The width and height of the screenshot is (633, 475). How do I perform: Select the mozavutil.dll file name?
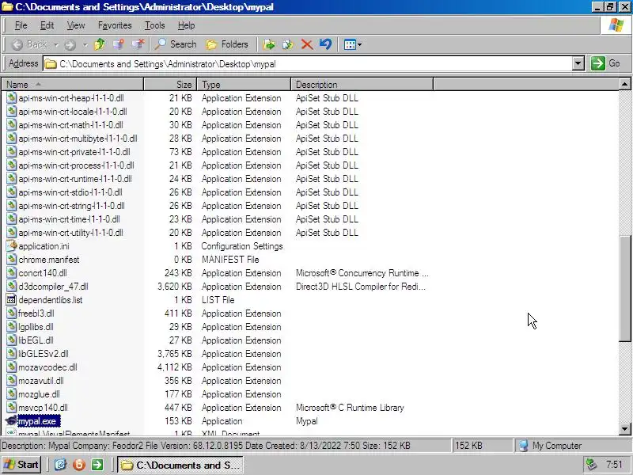click(x=41, y=381)
